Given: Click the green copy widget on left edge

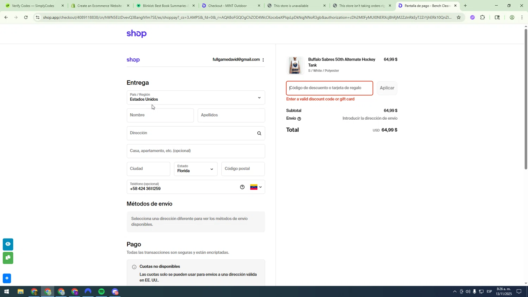Looking at the screenshot, I should pyautogui.click(x=8, y=258).
